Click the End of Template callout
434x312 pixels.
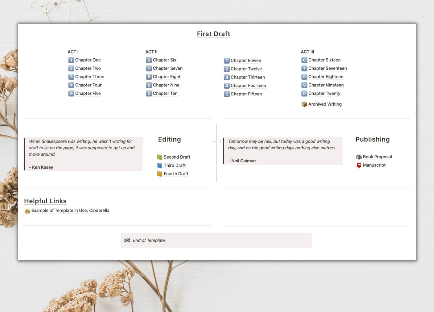click(216, 240)
